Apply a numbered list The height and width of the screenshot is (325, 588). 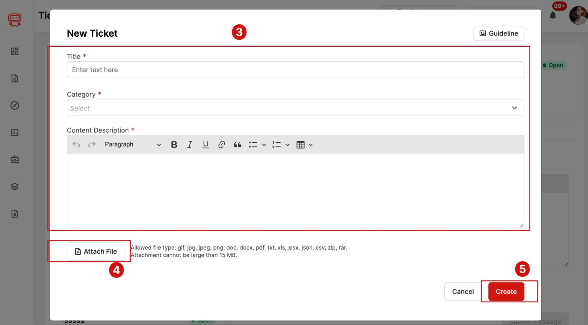(x=276, y=144)
